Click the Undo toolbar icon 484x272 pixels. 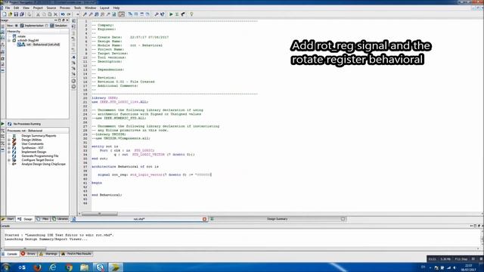point(63,14)
